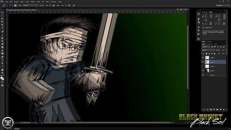
Task: Select the Quick Selection tool
Action: (x=2, y=22)
